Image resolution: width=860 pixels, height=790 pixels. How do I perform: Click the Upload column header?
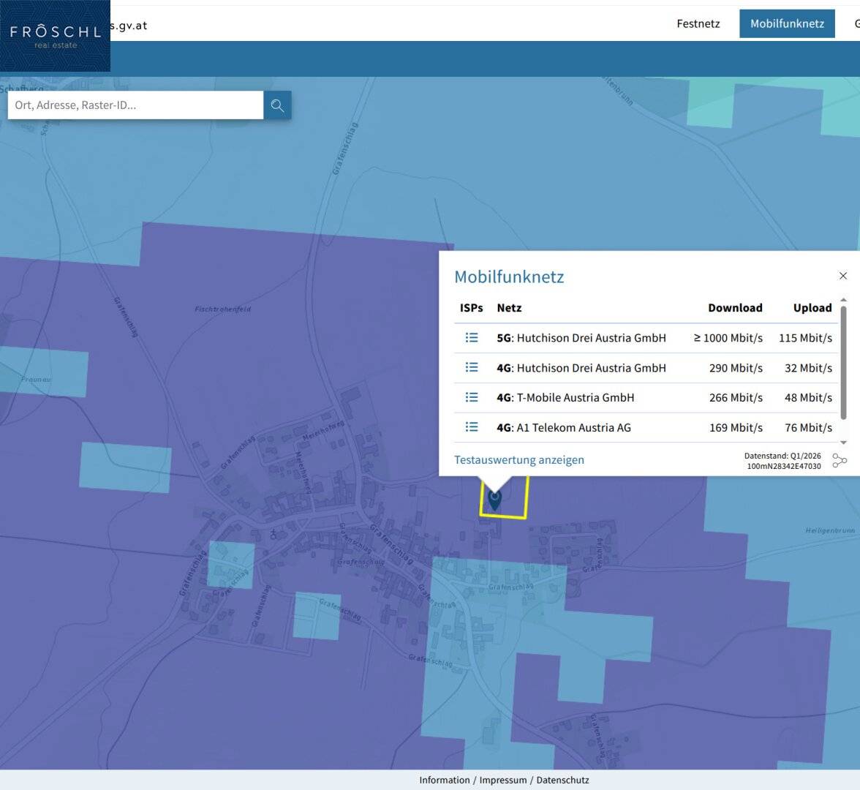(812, 308)
